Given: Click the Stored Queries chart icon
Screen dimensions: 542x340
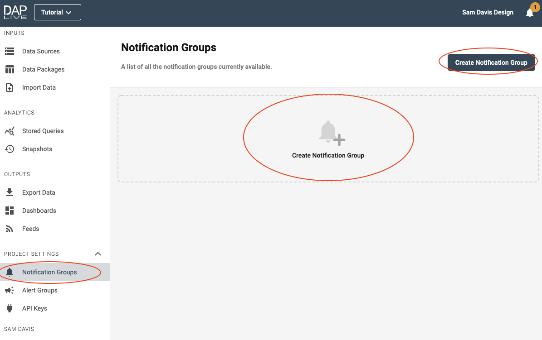Looking at the screenshot, I should coord(10,131).
